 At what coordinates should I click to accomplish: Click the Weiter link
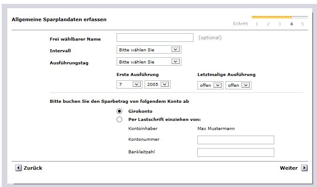pos(288,168)
